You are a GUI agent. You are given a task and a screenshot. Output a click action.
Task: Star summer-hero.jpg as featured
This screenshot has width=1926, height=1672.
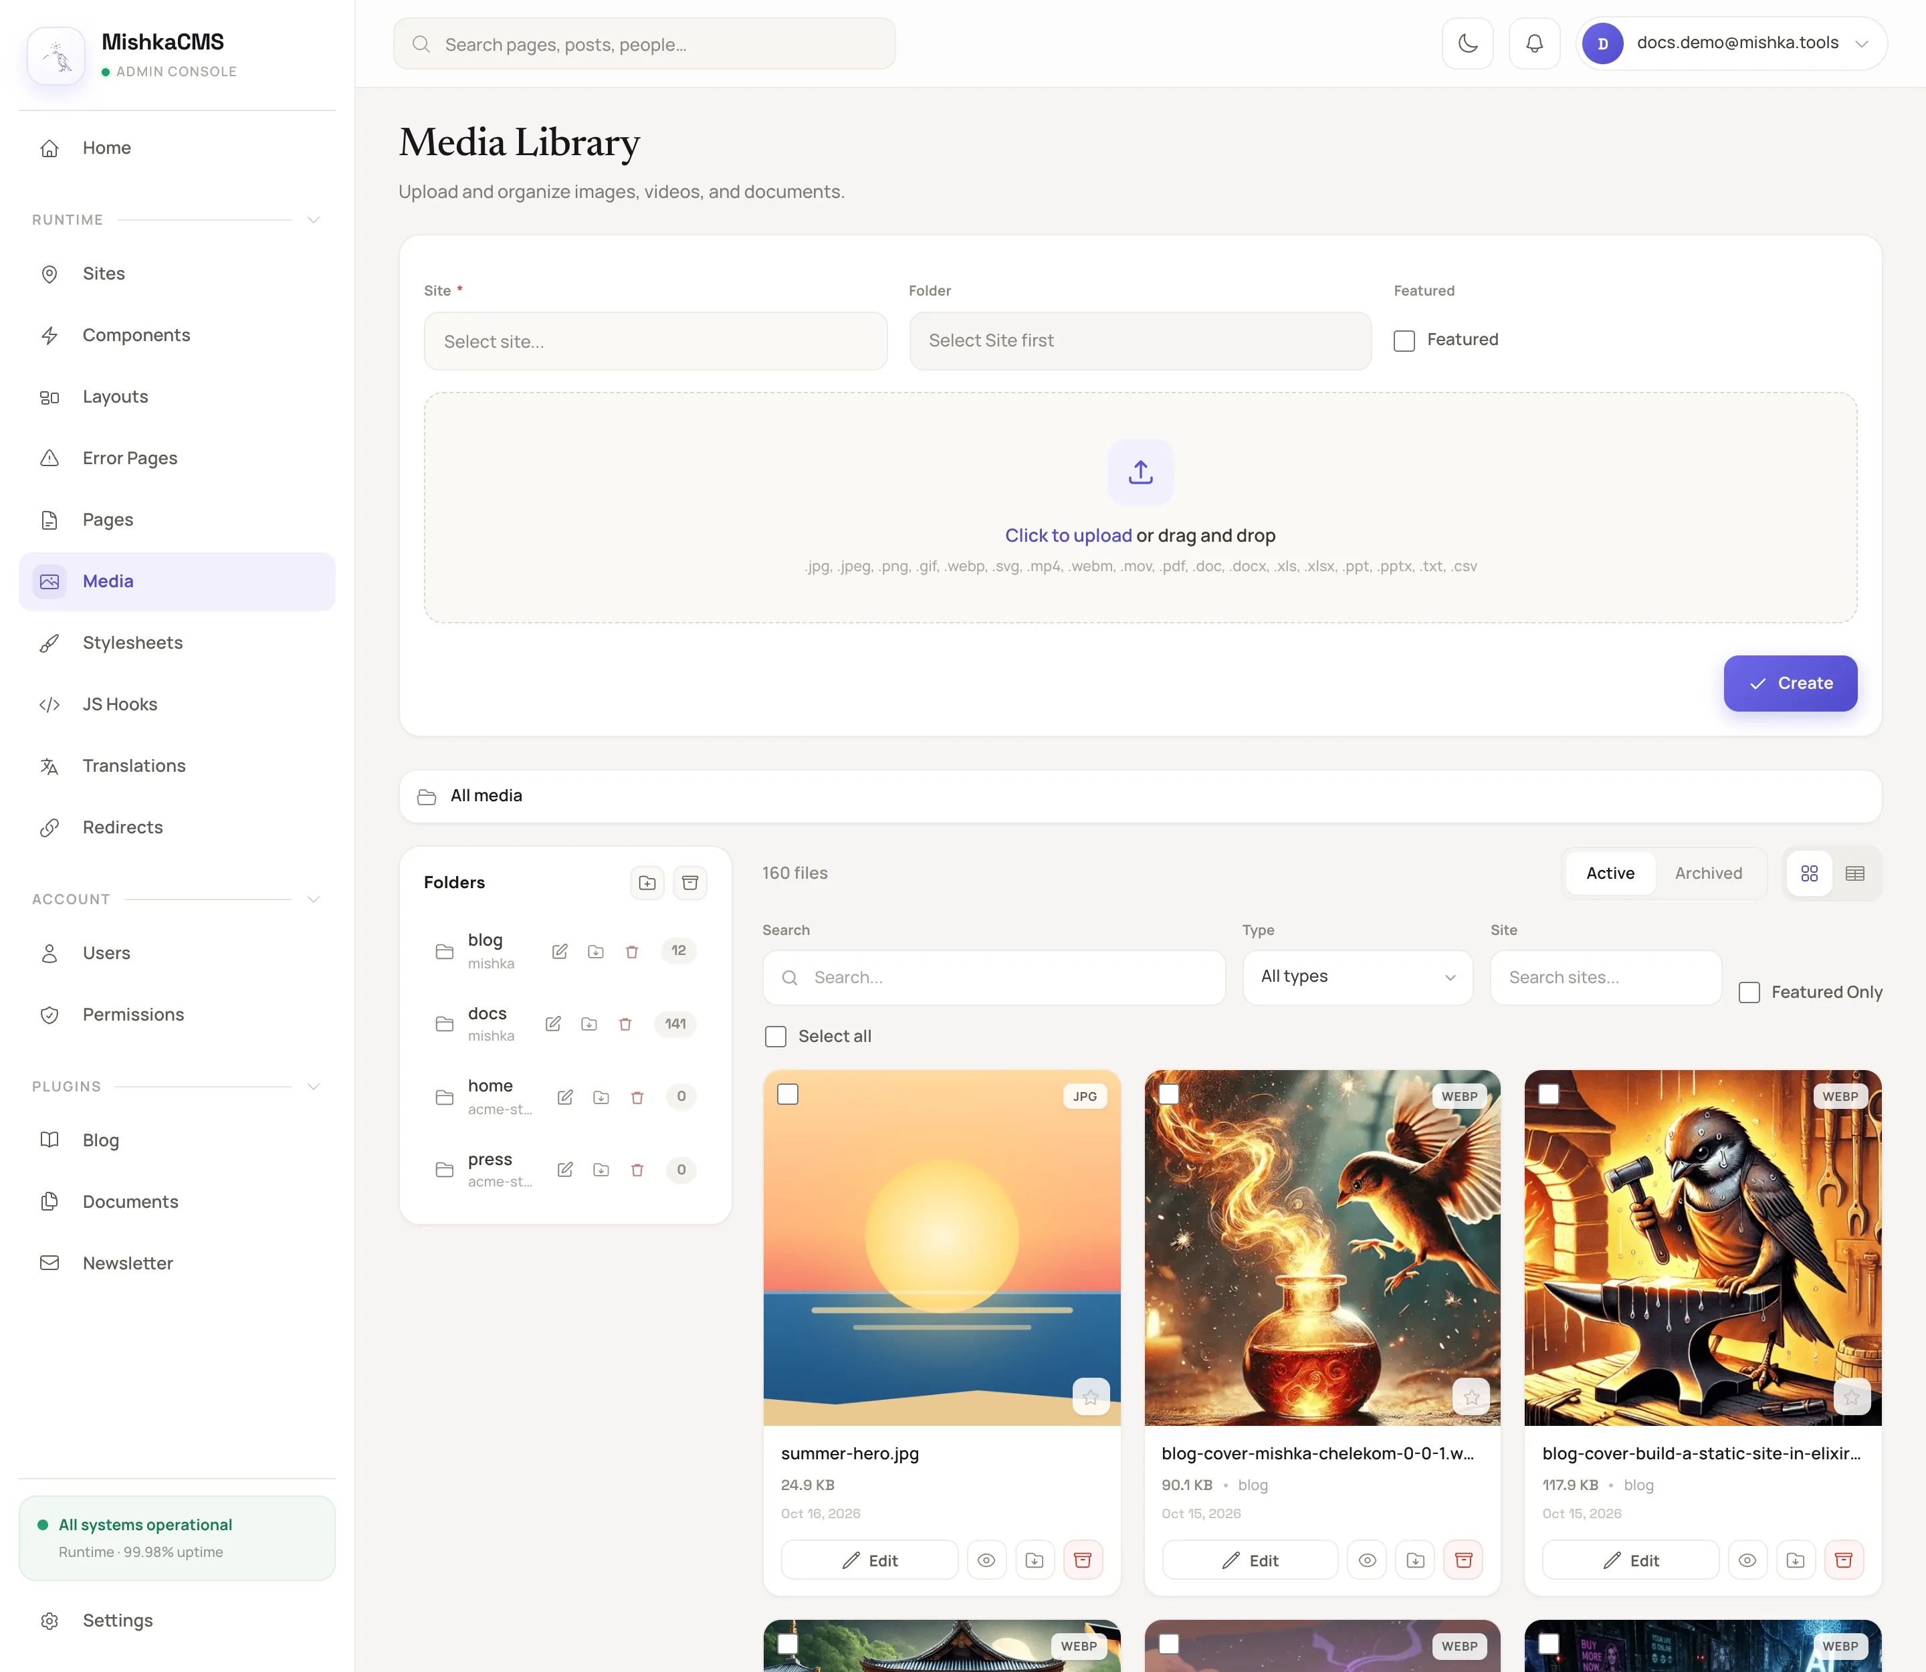[1091, 1396]
